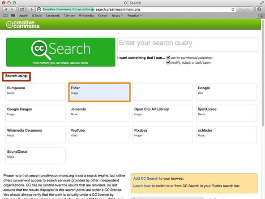Screen dimensions: 265x199
Task: Click the page vertical scrollbar
Action: [263, 73]
